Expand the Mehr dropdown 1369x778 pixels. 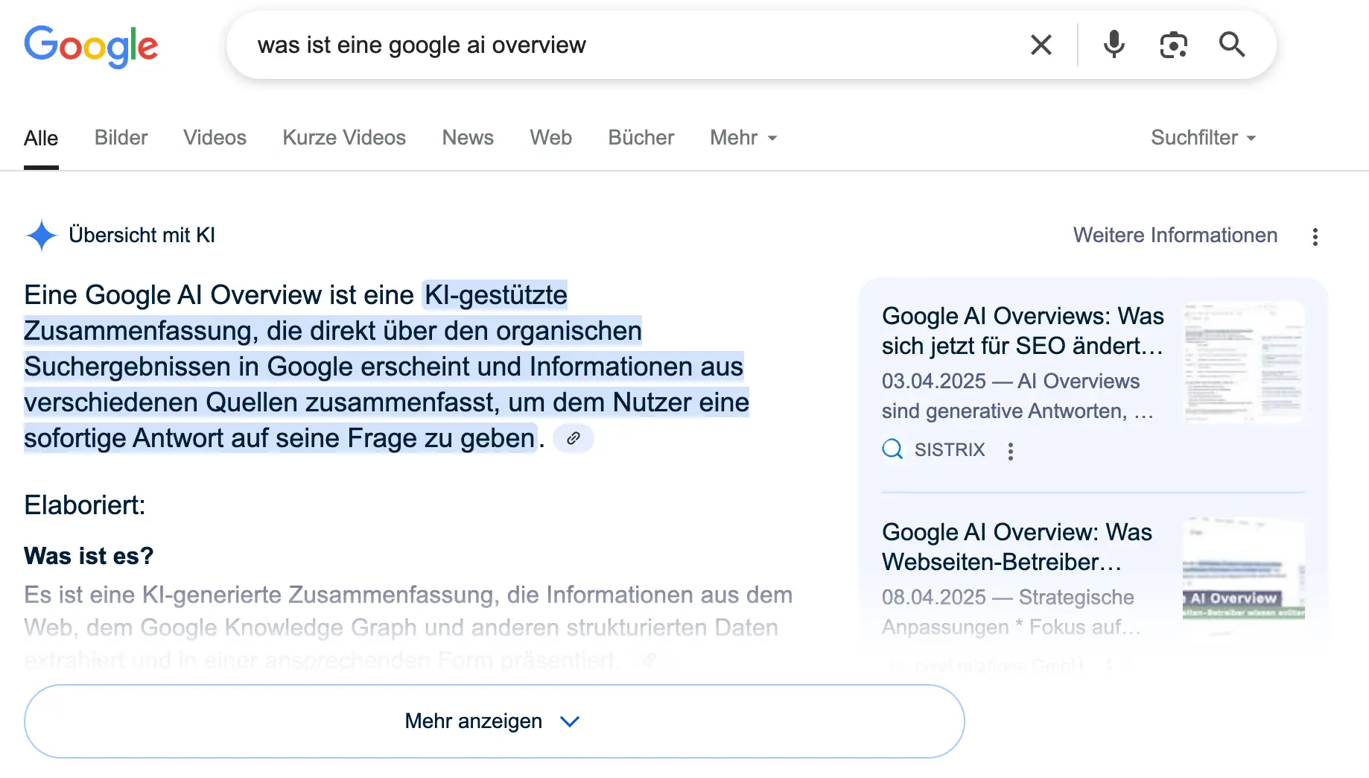(x=743, y=138)
